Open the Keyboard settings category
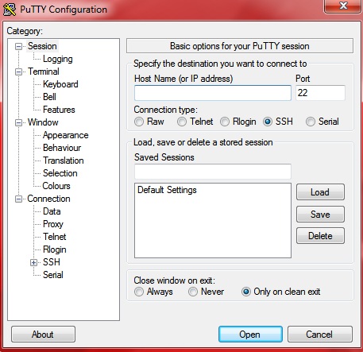 tap(60, 84)
